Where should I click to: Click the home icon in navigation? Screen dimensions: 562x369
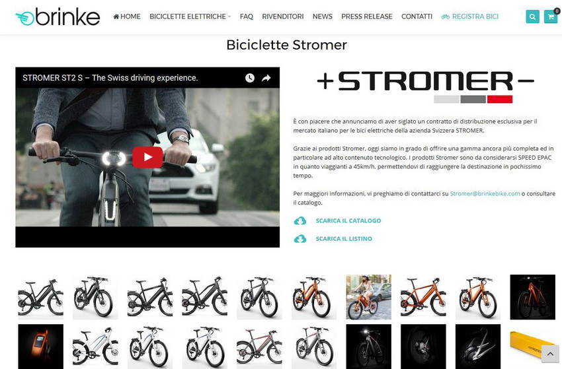[x=116, y=17]
